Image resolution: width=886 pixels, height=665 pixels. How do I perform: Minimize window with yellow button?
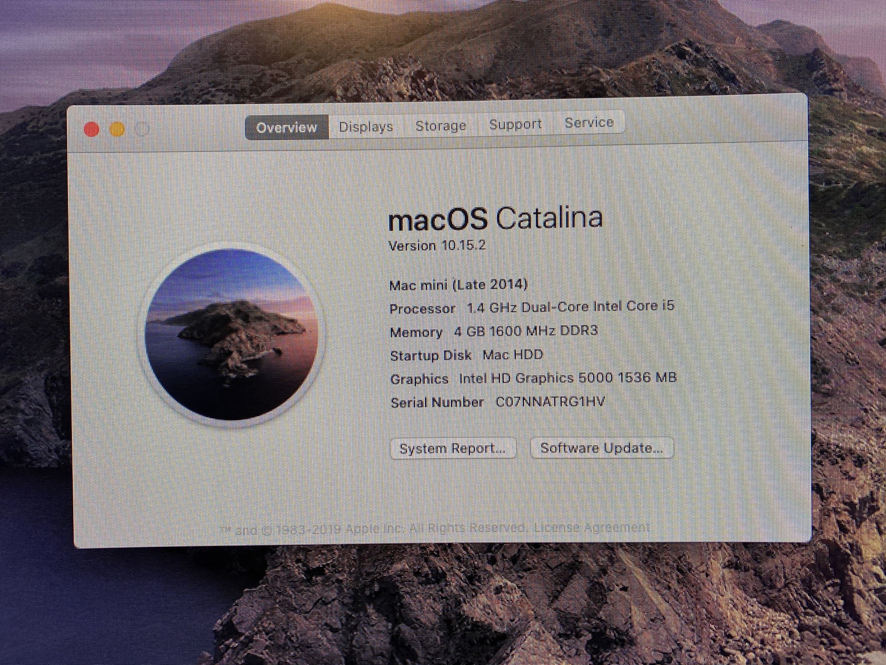(117, 129)
